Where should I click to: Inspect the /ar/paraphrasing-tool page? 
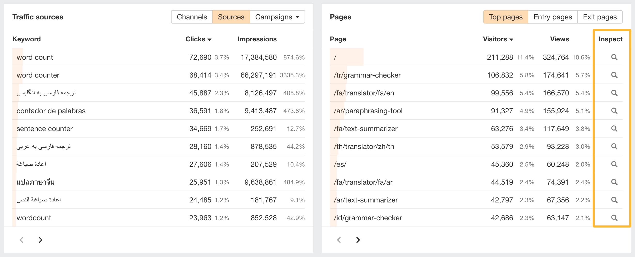pos(614,111)
